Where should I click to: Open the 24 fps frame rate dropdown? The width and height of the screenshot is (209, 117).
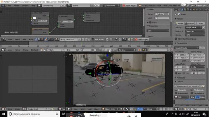tap(198, 67)
